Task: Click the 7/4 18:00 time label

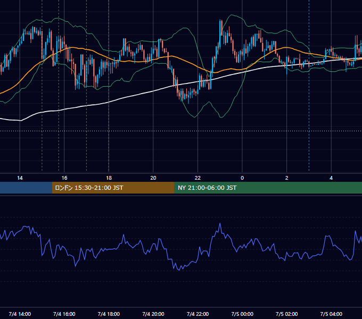Action: pos(109,314)
